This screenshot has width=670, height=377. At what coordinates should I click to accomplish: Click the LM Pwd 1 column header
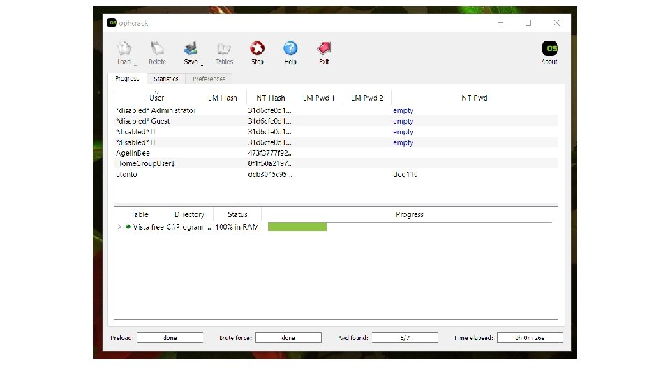point(319,98)
